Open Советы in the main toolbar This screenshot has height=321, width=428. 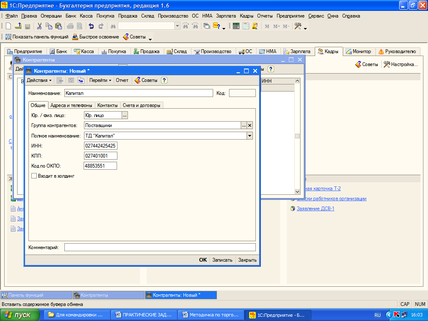(x=134, y=37)
